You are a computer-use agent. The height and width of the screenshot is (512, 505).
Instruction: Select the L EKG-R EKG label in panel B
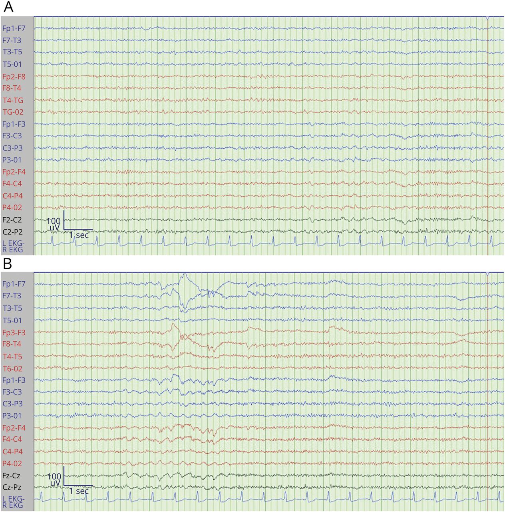click(13, 502)
